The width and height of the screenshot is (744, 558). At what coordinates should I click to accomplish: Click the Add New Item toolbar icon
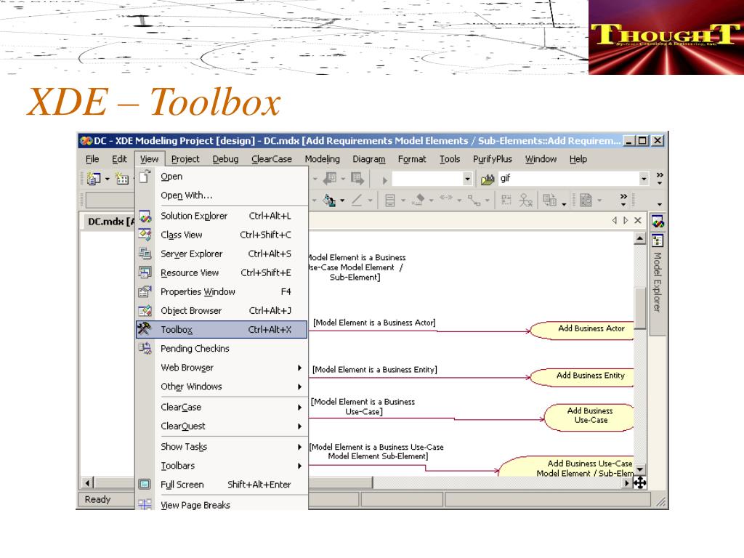(122, 179)
